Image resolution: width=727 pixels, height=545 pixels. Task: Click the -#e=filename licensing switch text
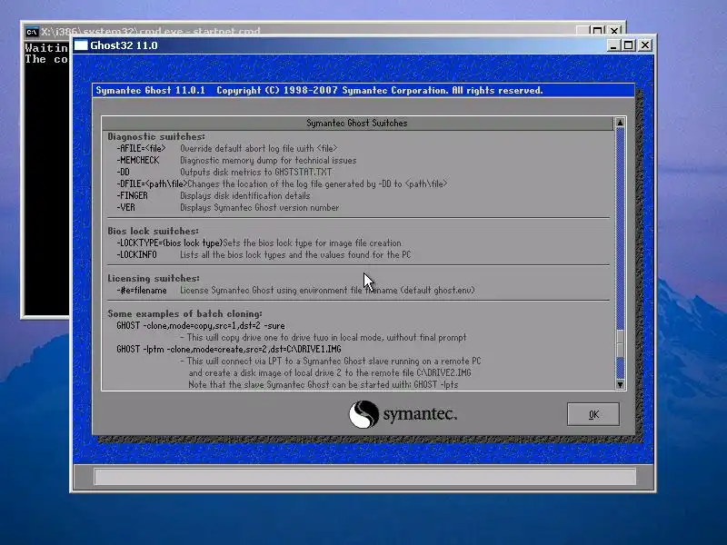(142, 290)
